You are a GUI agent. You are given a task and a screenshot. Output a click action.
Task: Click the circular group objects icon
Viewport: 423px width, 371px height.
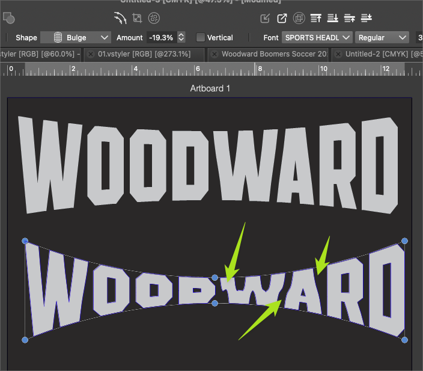click(299, 18)
